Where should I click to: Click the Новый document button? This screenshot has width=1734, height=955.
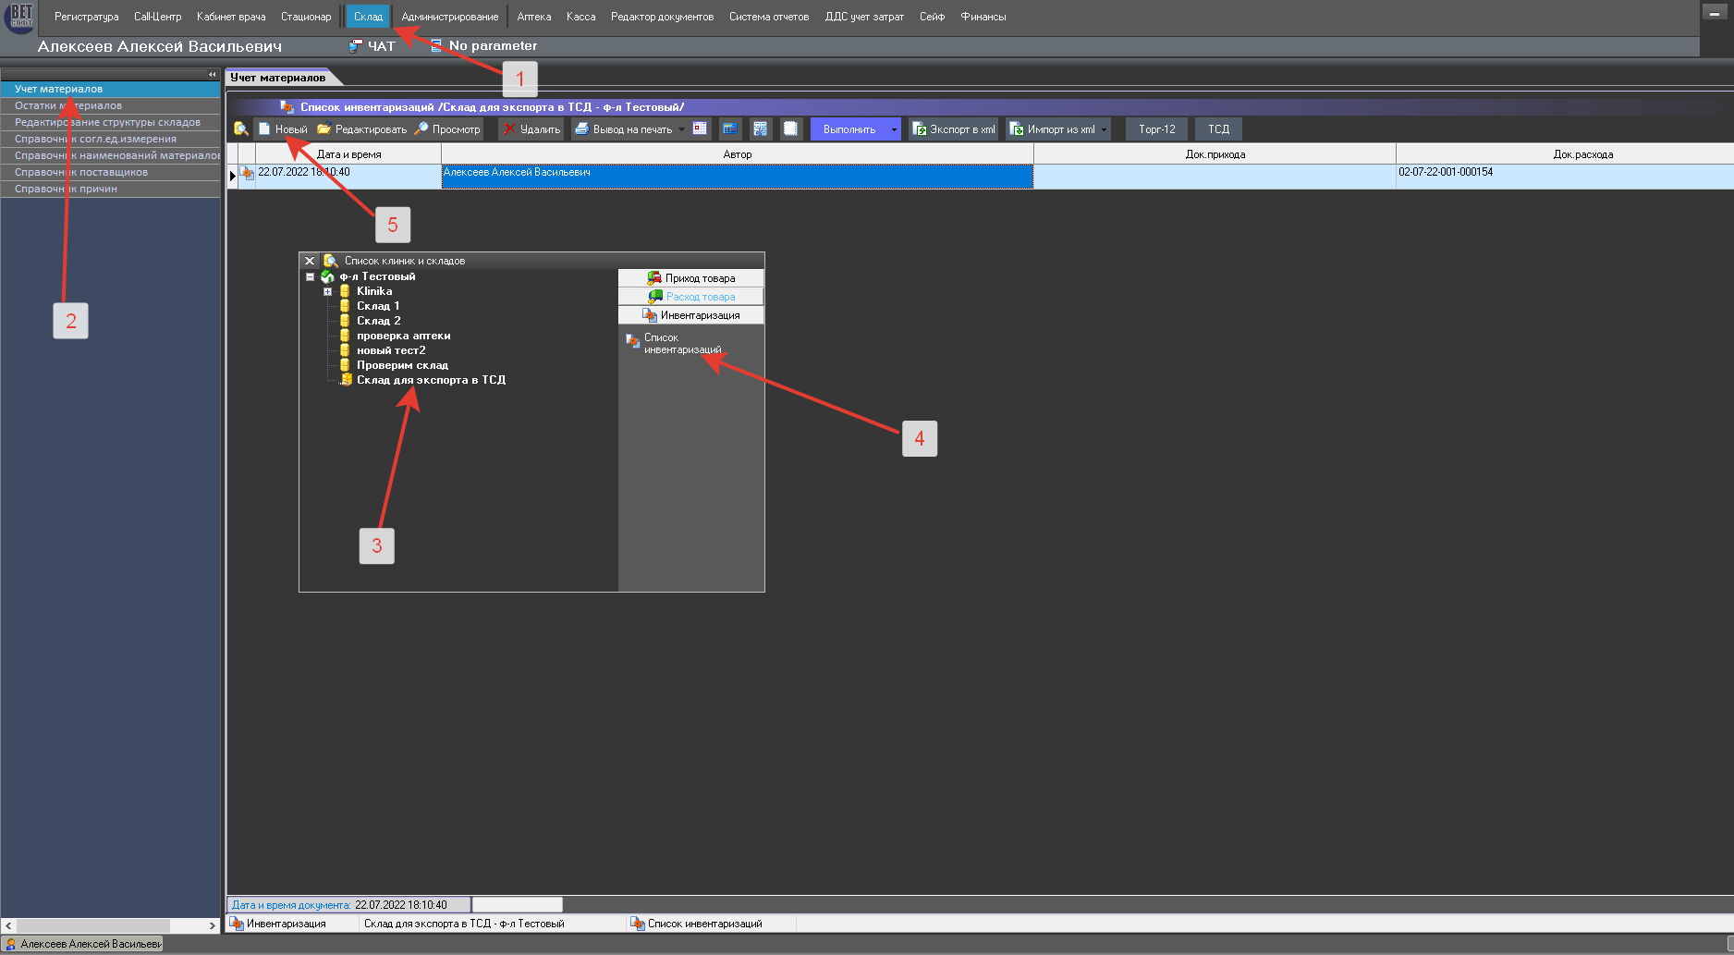pos(283,129)
